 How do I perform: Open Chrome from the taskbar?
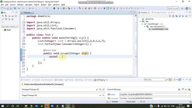point(31,106)
